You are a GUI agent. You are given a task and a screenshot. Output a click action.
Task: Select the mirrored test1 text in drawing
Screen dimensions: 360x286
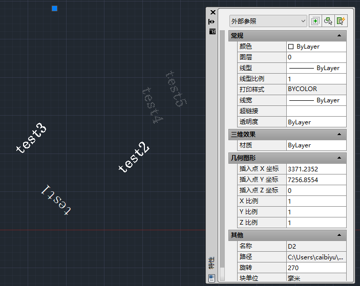pyautogui.click(x=56, y=200)
